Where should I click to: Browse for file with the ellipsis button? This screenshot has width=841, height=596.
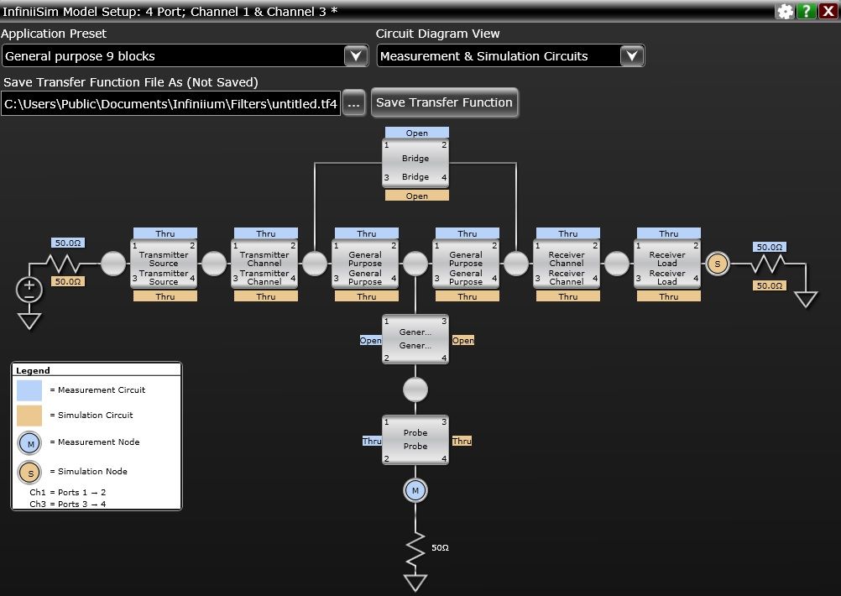coord(353,103)
